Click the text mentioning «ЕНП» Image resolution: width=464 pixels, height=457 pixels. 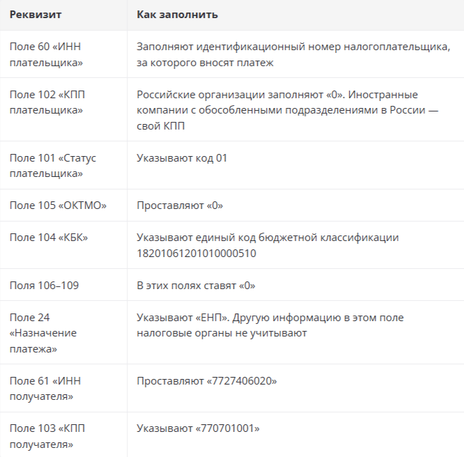[270, 325]
